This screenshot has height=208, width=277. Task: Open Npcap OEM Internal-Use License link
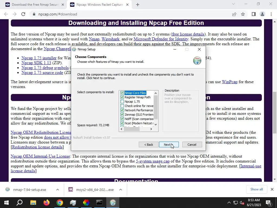(40, 156)
